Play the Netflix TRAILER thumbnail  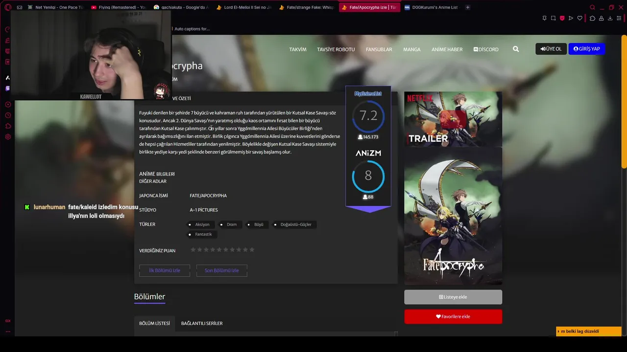click(453, 119)
